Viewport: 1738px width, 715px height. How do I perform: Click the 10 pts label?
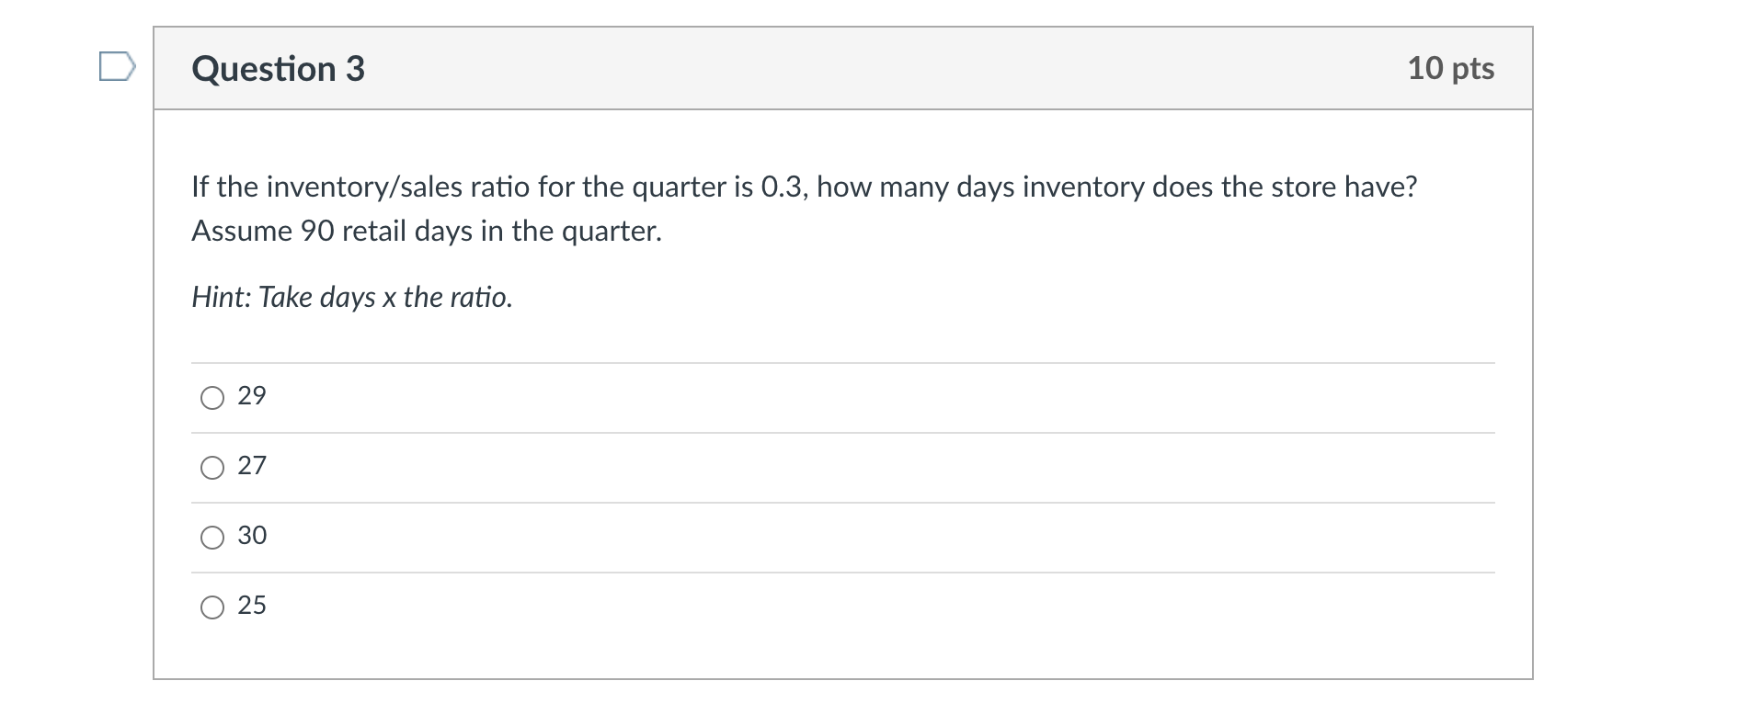[1453, 68]
